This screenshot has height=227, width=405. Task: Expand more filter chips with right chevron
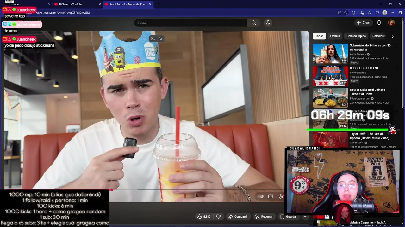point(392,36)
